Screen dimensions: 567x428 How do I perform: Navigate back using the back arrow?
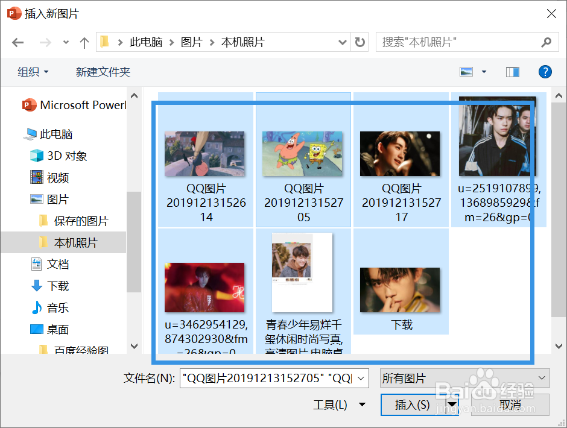coord(17,42)
